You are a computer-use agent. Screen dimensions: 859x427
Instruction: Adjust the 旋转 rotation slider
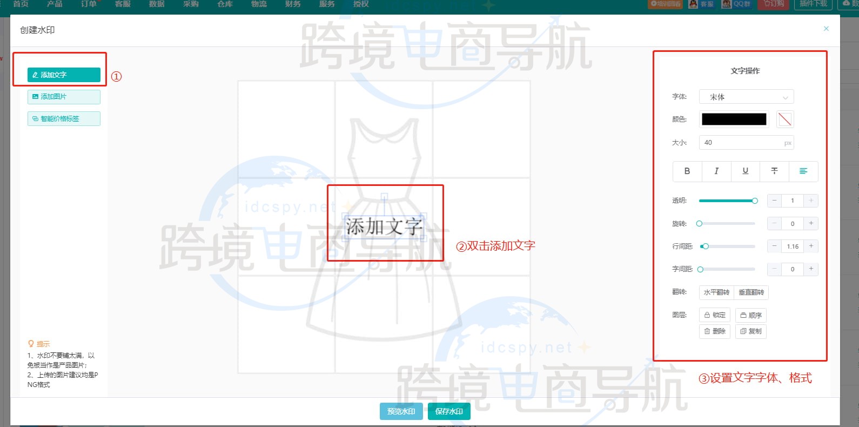click(x=727, y=223)
